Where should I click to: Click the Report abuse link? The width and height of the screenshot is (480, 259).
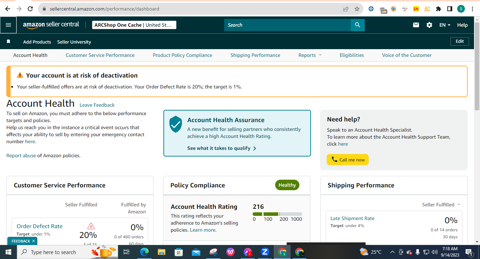[x=21, y=155]
